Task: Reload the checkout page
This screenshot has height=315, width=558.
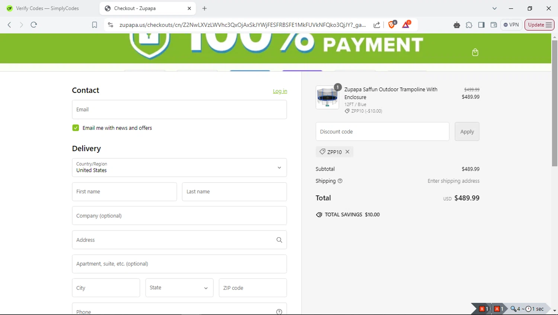Action: coord(34,25)
